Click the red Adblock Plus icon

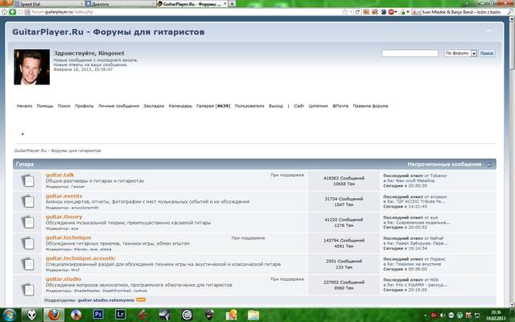click(x=391, y=12)
